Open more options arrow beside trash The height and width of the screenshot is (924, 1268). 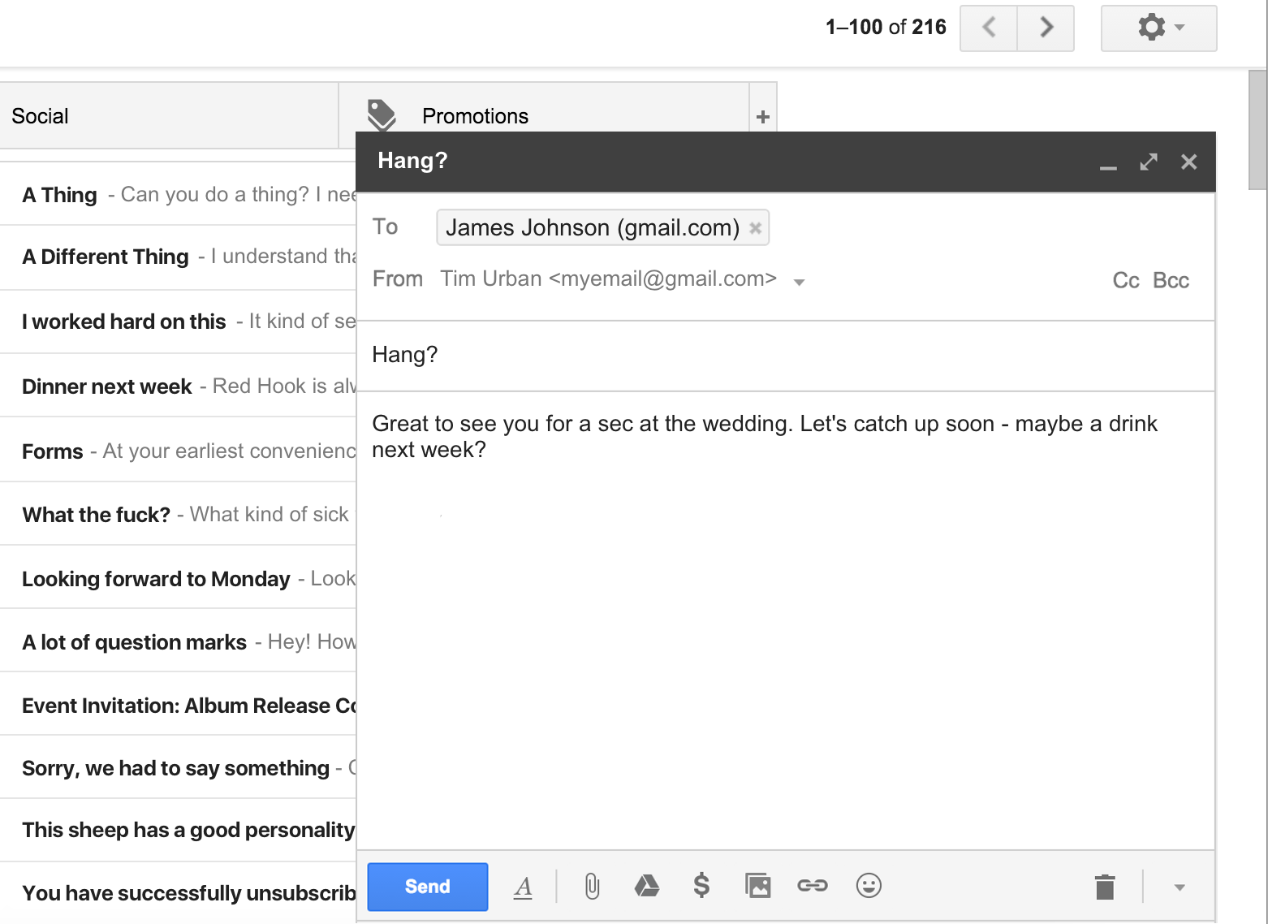tap(1180, 887)
